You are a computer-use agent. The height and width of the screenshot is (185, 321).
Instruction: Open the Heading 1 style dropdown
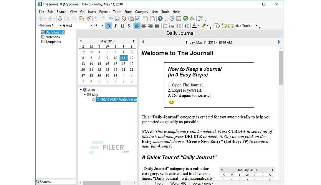(61, 26)
